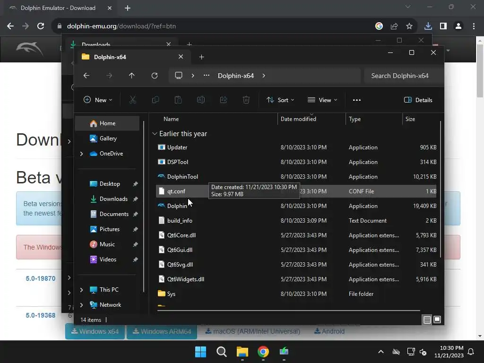The image size is (484, 363).
Task: Open version 5.0-19368 link
Action: (x=41, y=315)
